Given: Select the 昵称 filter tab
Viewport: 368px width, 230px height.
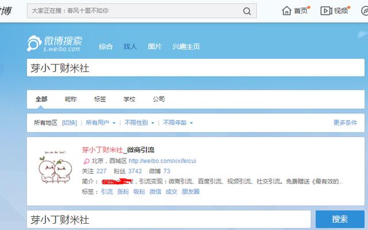Looking at the screenshot, I should (71, 99).
